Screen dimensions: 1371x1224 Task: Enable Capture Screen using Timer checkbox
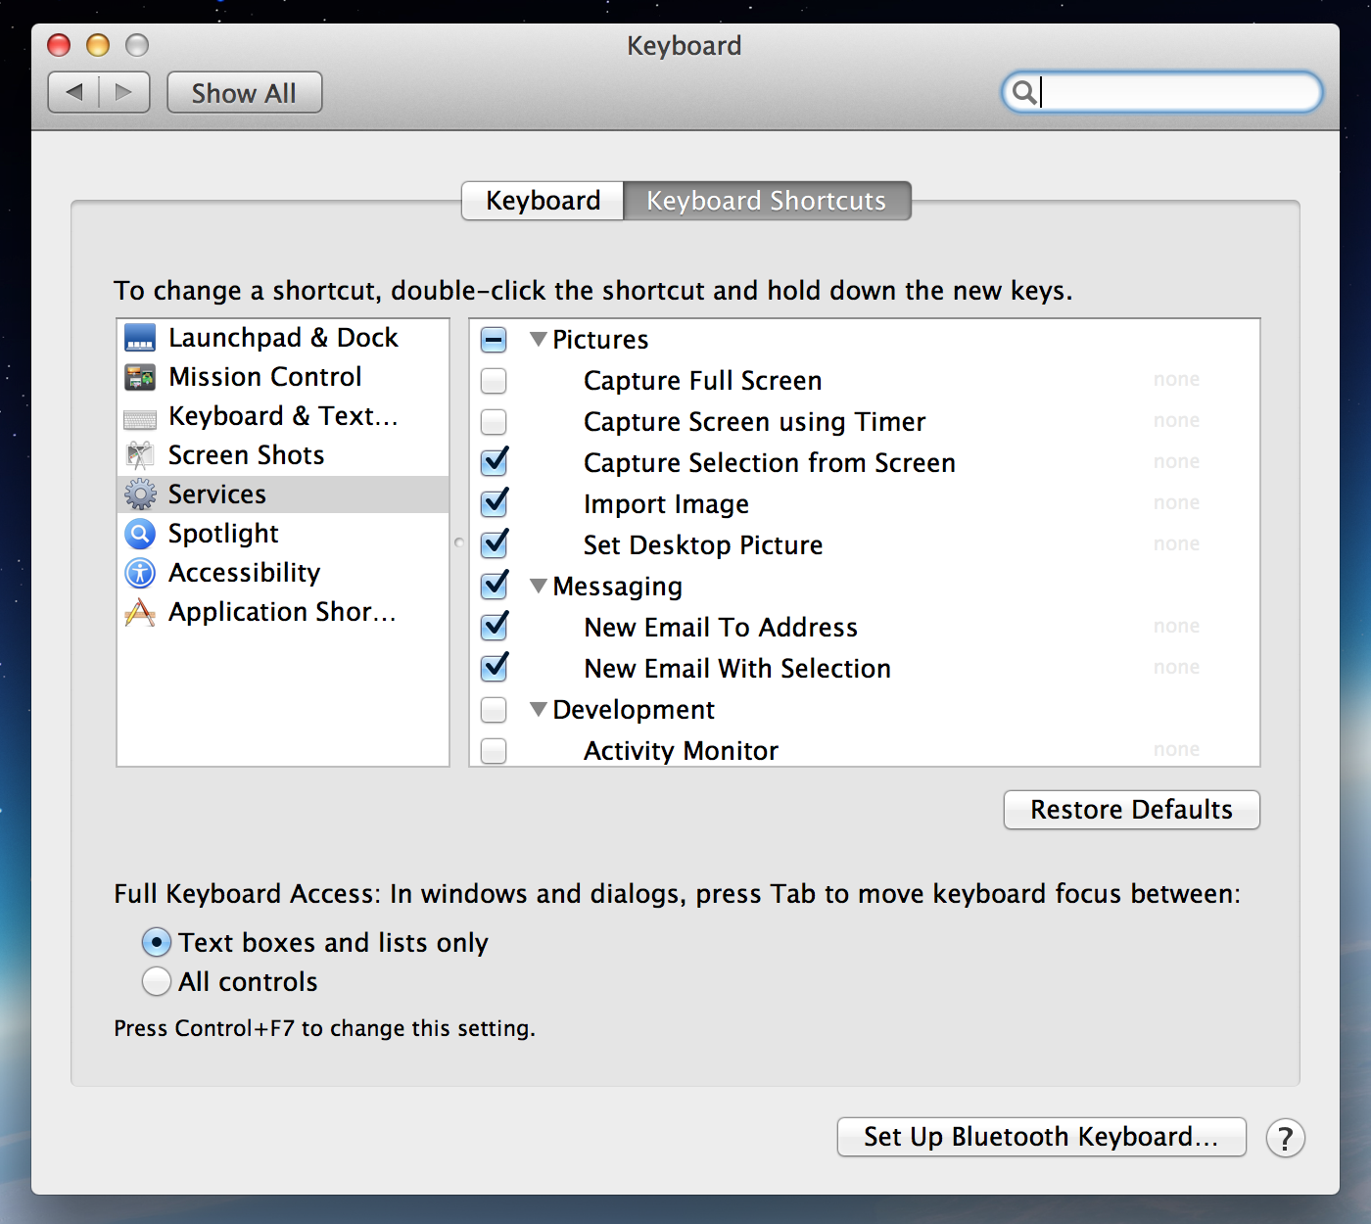point(494,422)
